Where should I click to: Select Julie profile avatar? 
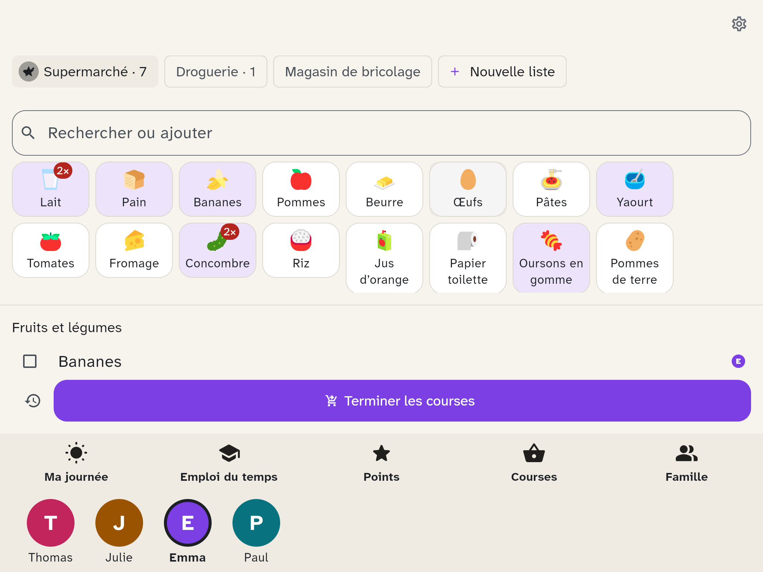pos(119,523)
